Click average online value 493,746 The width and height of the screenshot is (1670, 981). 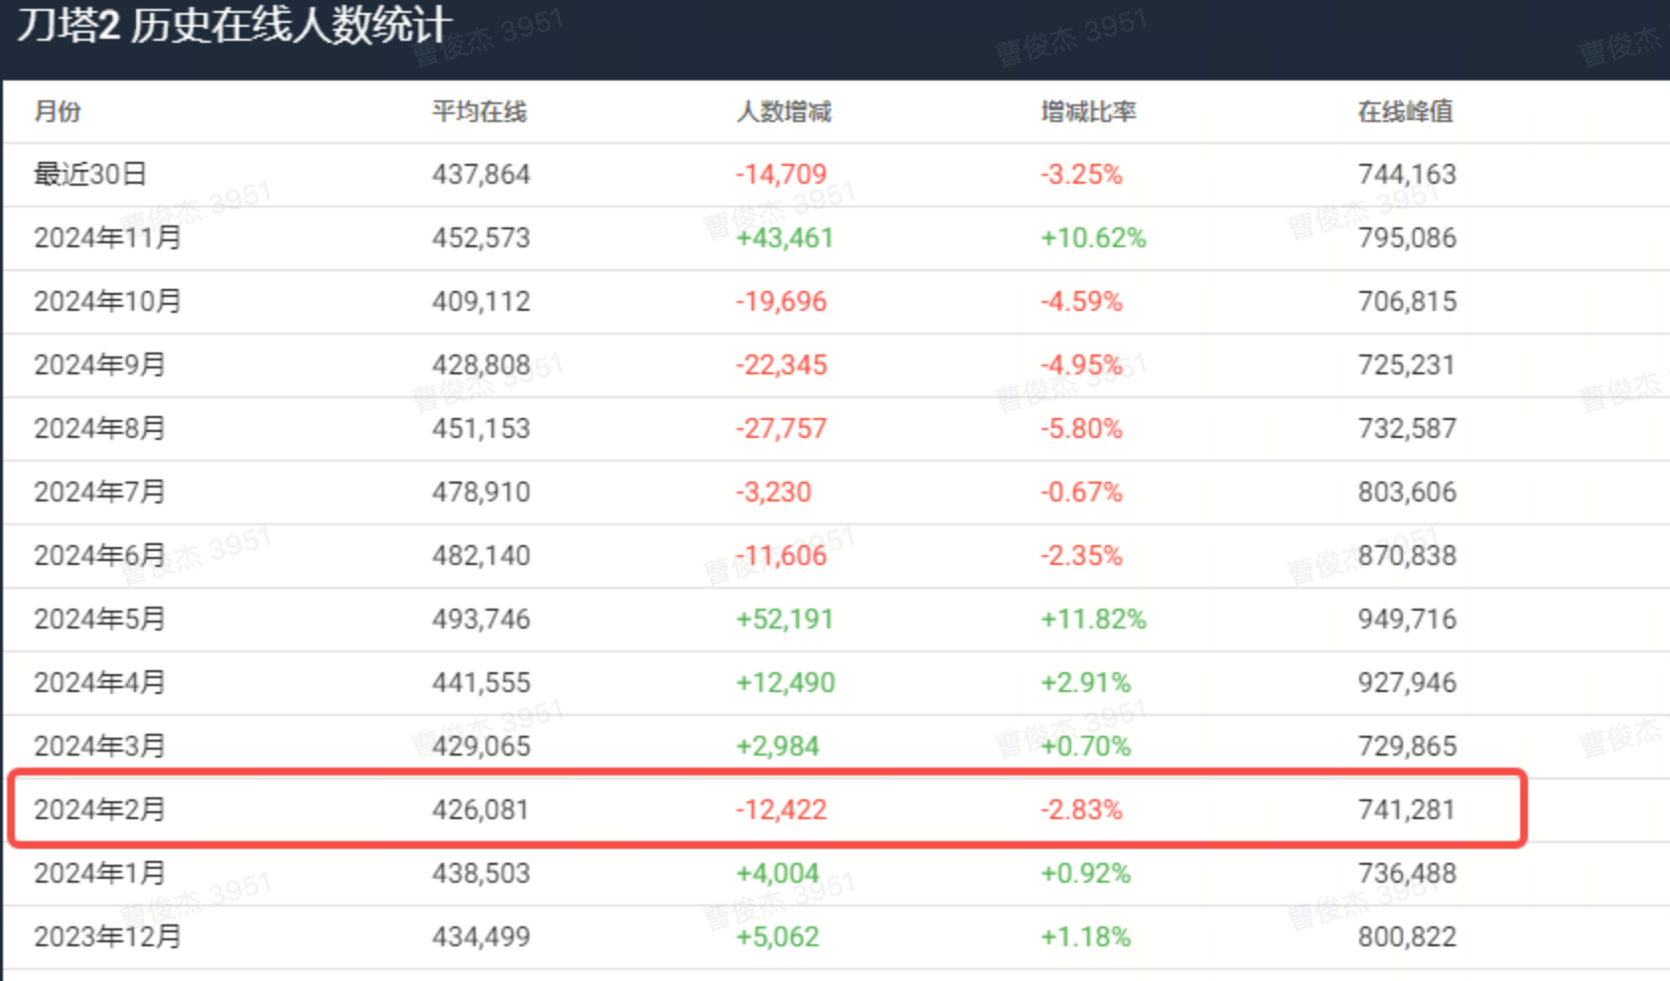[482, 620]
